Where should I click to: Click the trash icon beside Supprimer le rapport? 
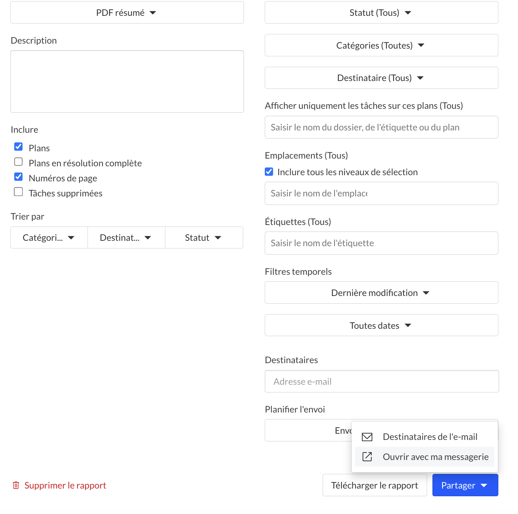click(16, 485)
